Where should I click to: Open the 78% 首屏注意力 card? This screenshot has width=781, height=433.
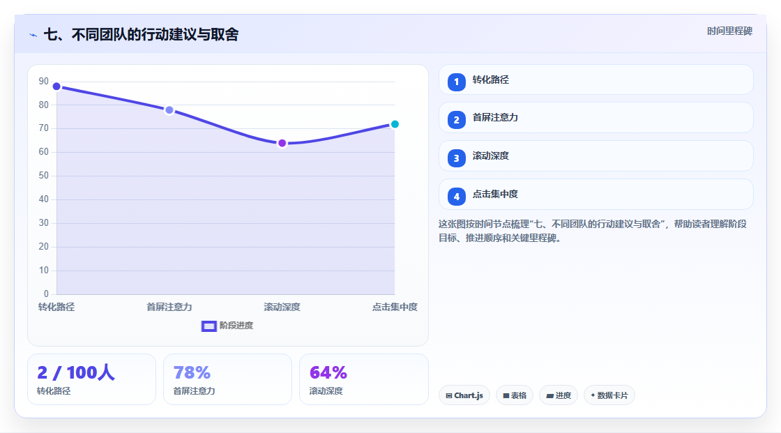[227, 379]
